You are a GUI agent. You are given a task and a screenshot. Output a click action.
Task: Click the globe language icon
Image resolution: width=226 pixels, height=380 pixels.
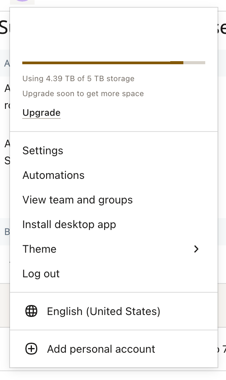click(31, 311)
